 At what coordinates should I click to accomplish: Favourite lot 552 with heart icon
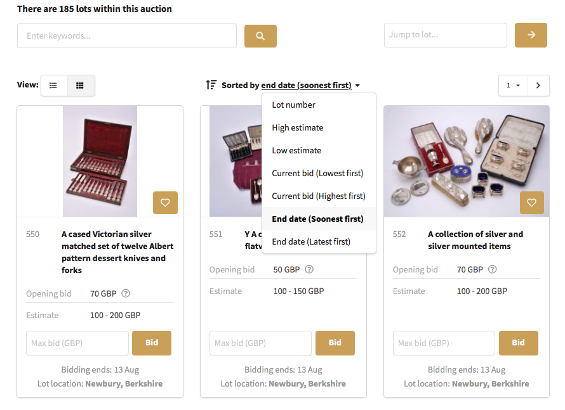tap(532, 203)
